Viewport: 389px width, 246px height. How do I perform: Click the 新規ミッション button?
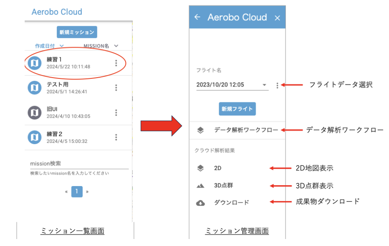coord(77,32)
